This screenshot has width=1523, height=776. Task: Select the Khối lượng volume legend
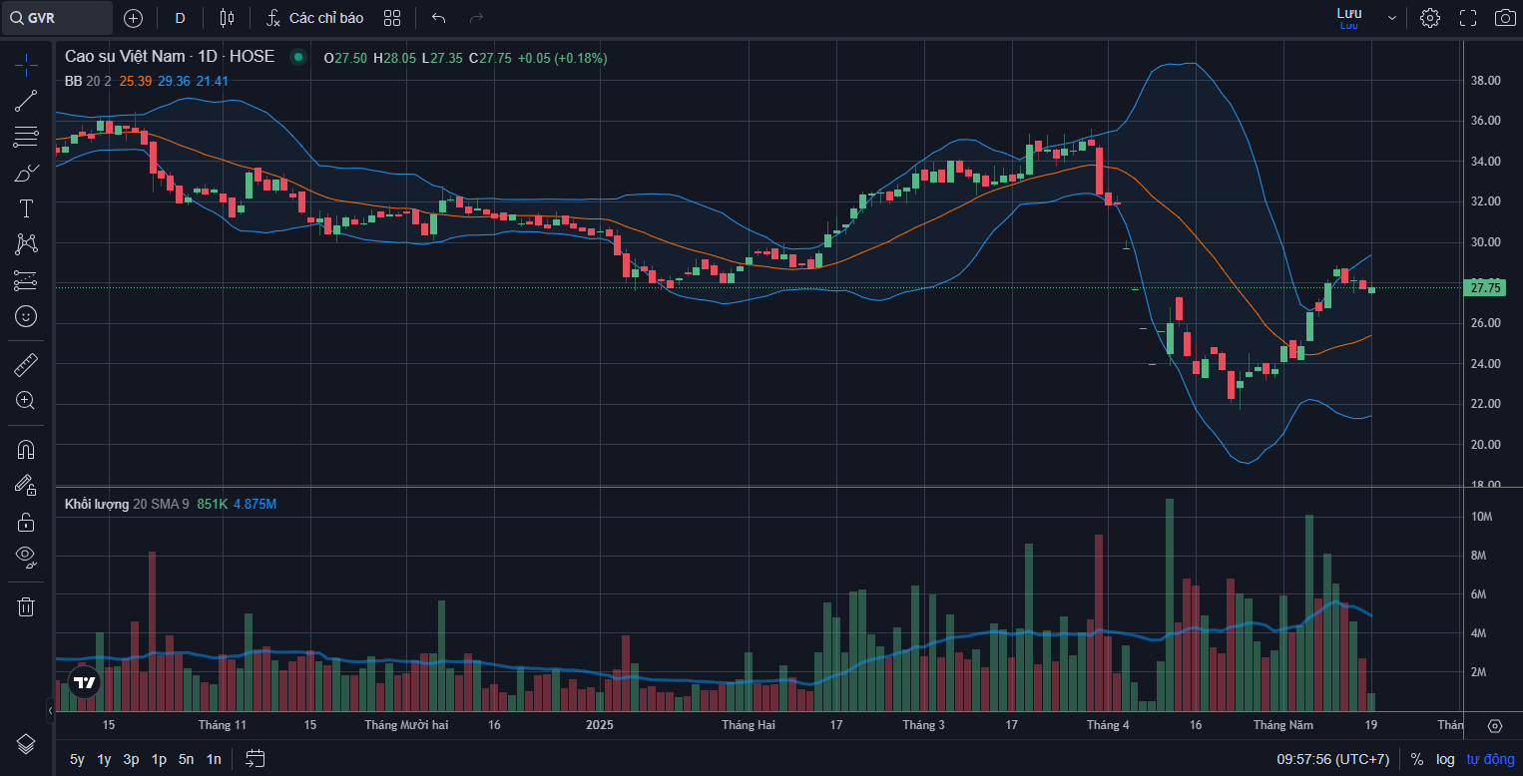coord(127,504)
